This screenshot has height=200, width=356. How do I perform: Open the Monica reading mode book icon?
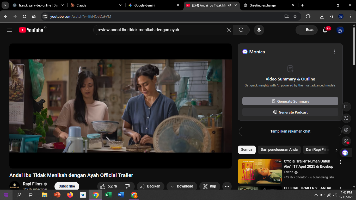coord(346,107)
